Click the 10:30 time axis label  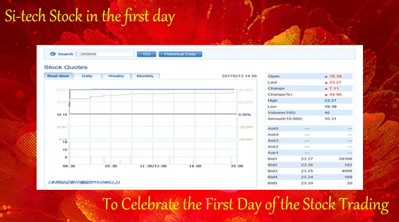(111, 166)
